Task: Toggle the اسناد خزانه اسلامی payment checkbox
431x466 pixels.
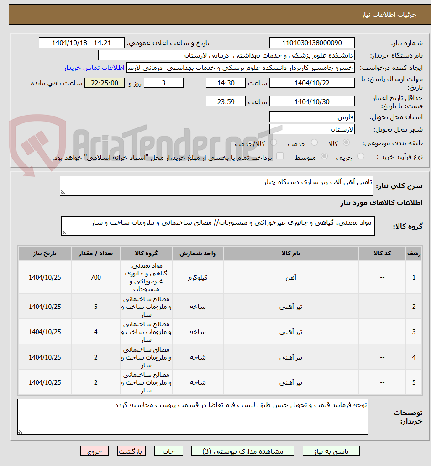Action: pos(280,156)
